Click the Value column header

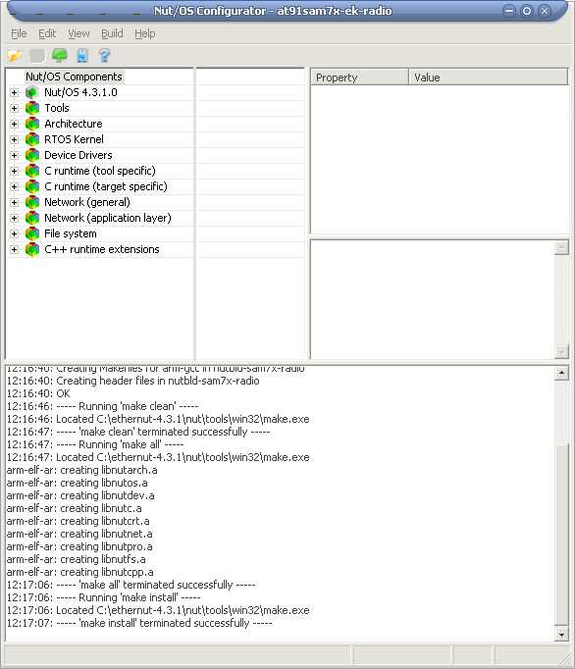(x=489, y=77)
